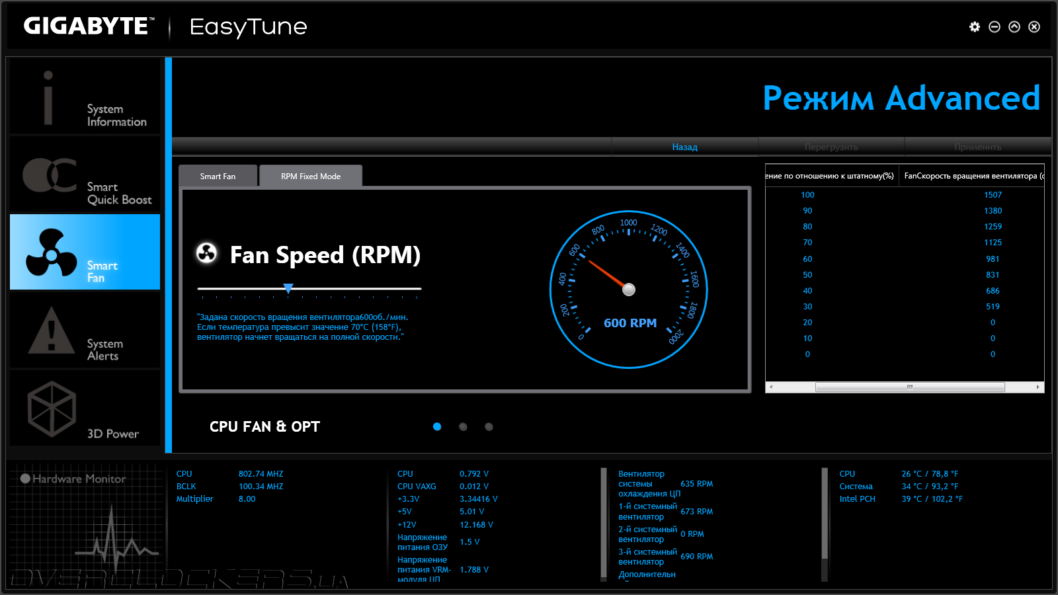Image resolution: width=1058 pixels, height=595 pixels.
Task: Click the '100' percent cell in the fan table
Action: pyautogui.click(x=807, y=195)
